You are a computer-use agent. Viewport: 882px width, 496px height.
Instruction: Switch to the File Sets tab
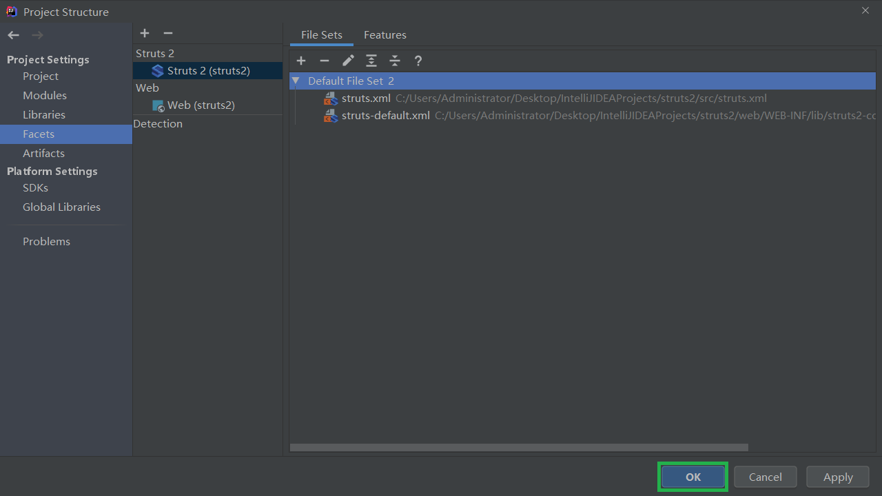click(x=322, y=35)
